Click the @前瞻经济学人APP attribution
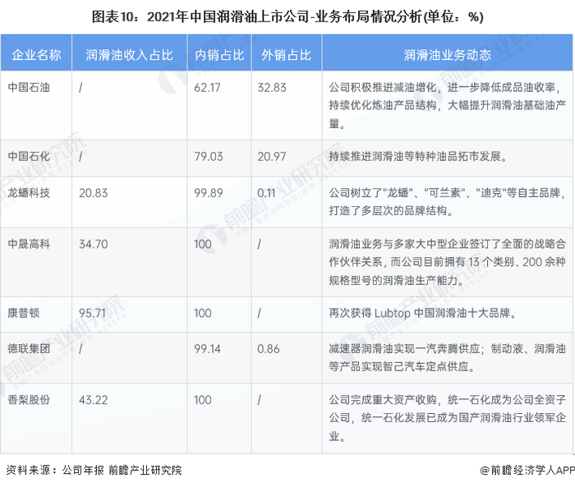This screenshot has width=575, height=487. (x=527, y=470)
